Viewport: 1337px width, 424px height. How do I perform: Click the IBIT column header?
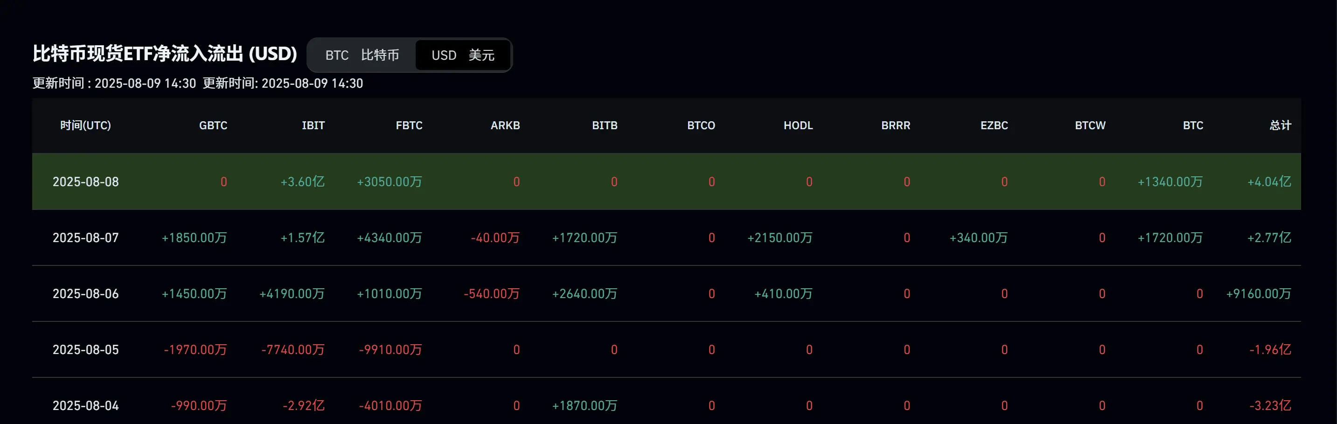[313, 125]
